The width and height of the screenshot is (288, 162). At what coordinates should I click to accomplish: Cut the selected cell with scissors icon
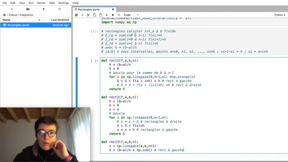point(88,15)
